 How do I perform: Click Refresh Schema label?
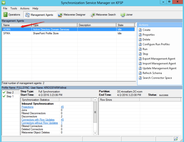coord(152,73)
